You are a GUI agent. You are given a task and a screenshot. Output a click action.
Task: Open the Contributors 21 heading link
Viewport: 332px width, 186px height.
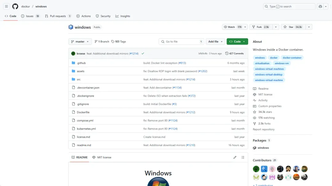point(265,160)
